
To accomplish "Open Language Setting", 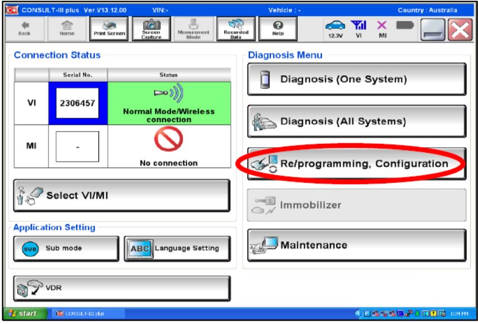I will (x=177, y=249).
